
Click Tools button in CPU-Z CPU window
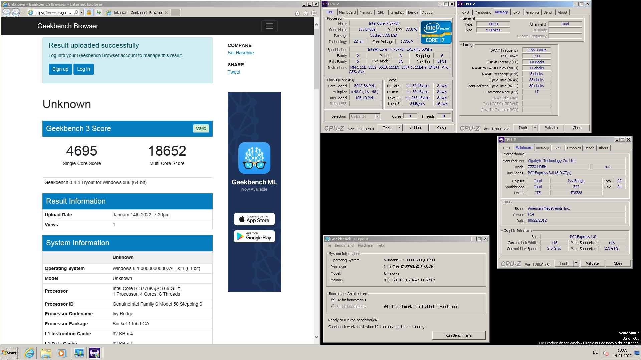coord(387,128)
